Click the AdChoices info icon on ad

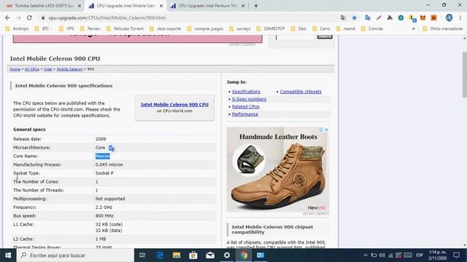pos(321,130)
